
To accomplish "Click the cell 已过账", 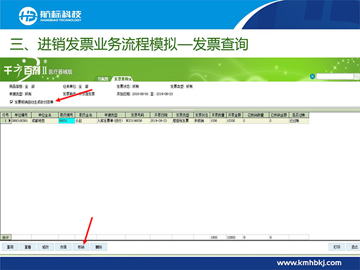I will click(299, 121).
